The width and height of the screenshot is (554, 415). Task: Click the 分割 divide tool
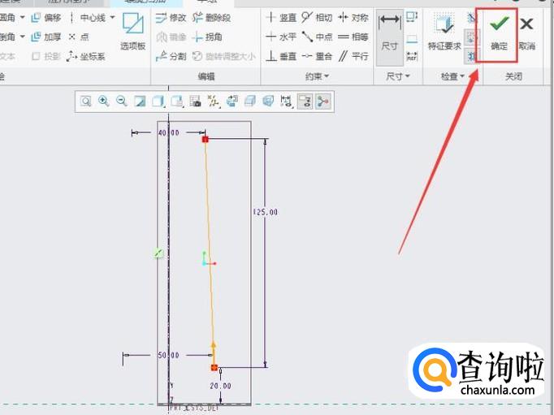[171, 56]
